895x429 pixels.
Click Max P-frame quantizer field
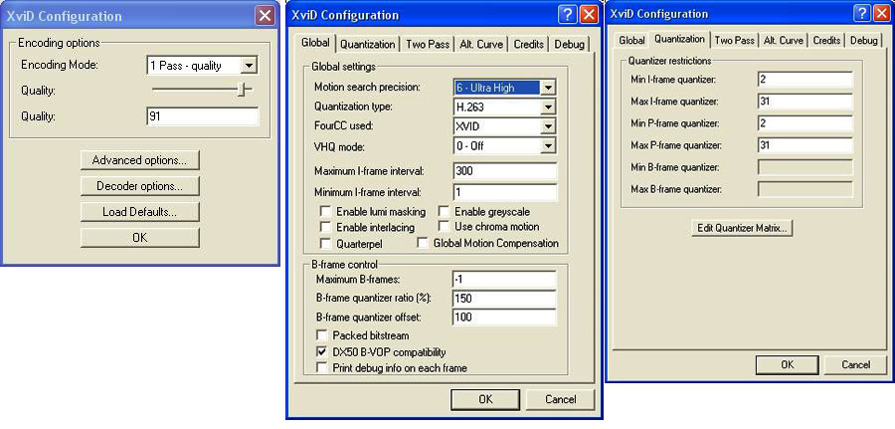tap(805, 145)
